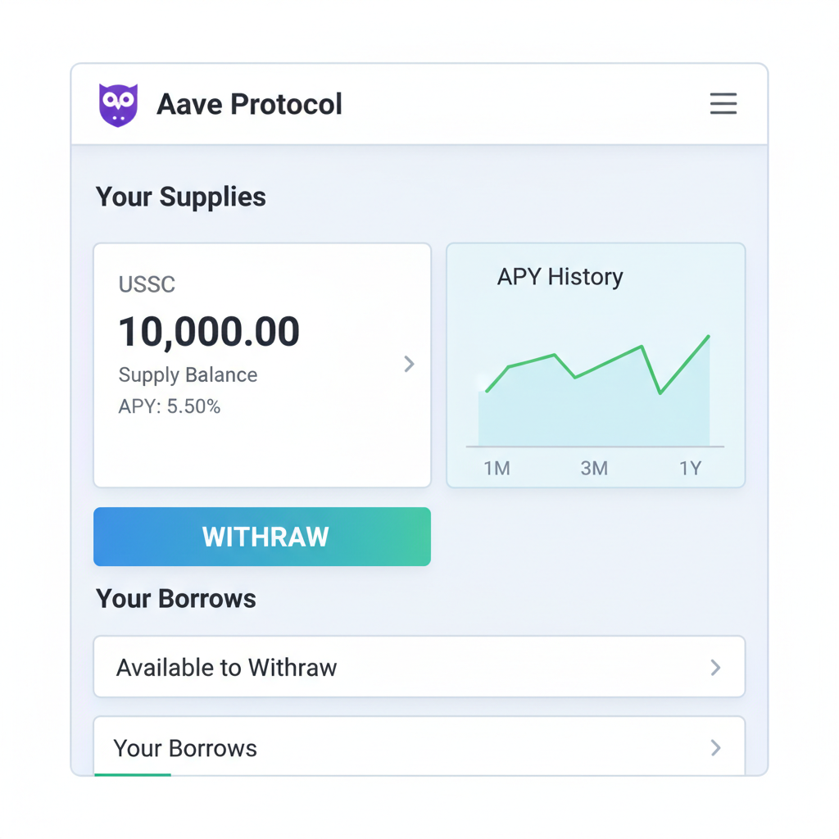Open the hamburger navigation menu
The width and height of the screenshot is (839, 839).
(723, 104)
